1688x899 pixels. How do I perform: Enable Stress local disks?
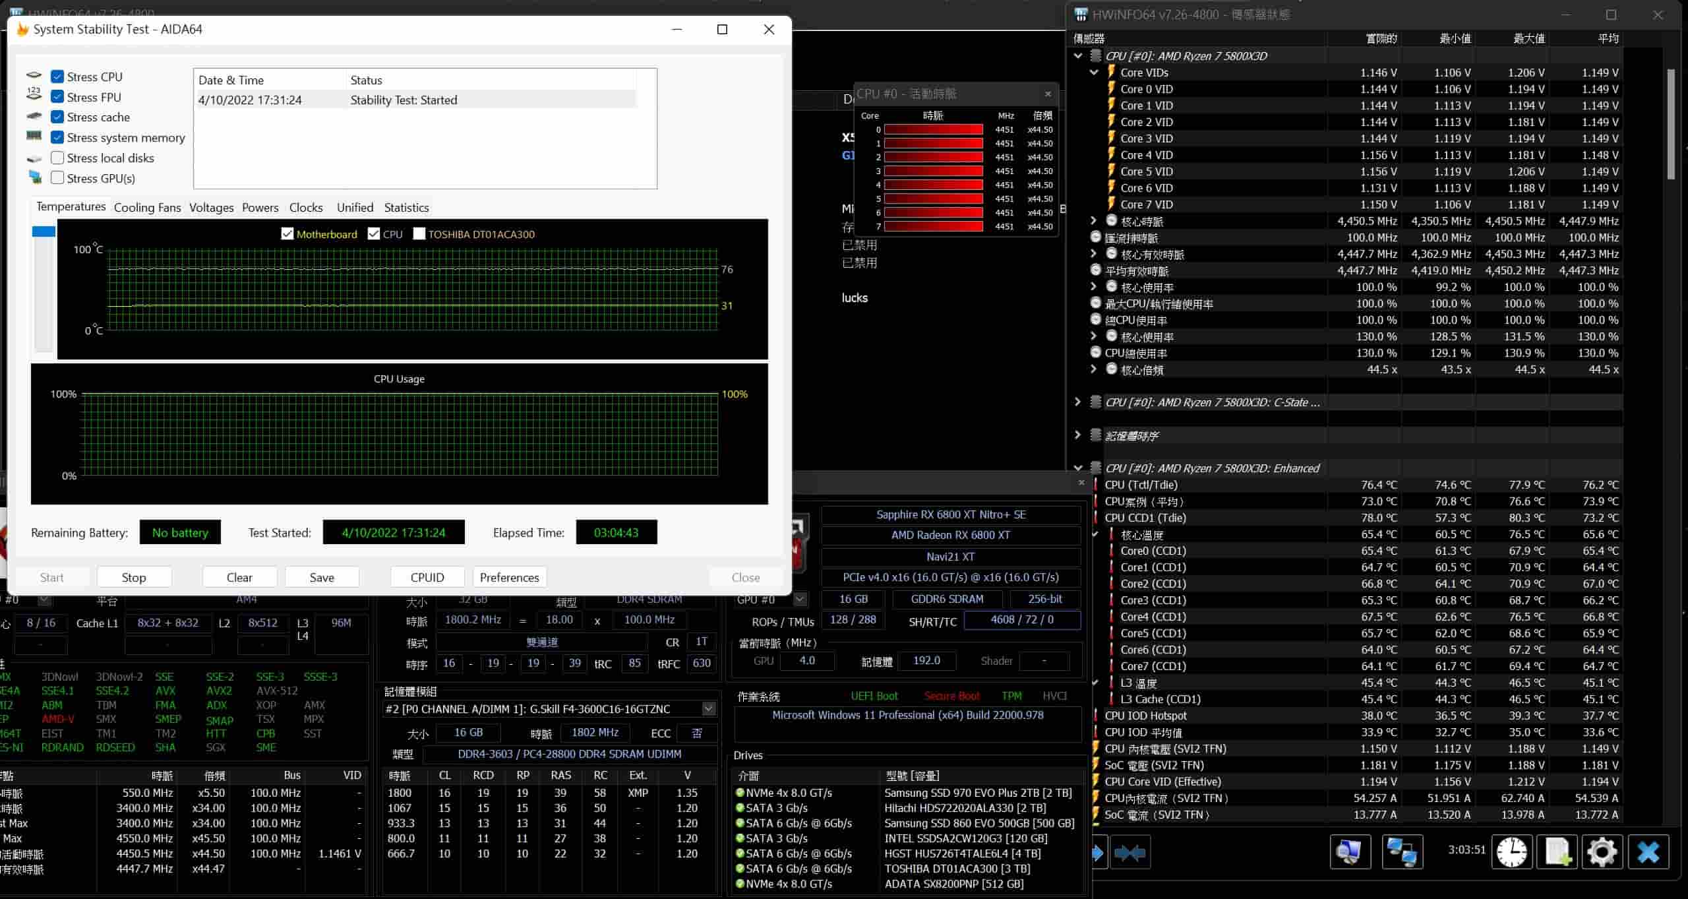coord(57,158)
